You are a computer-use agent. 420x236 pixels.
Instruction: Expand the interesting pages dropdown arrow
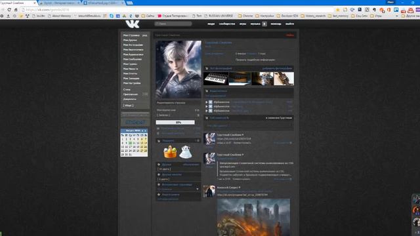[198, 189]
